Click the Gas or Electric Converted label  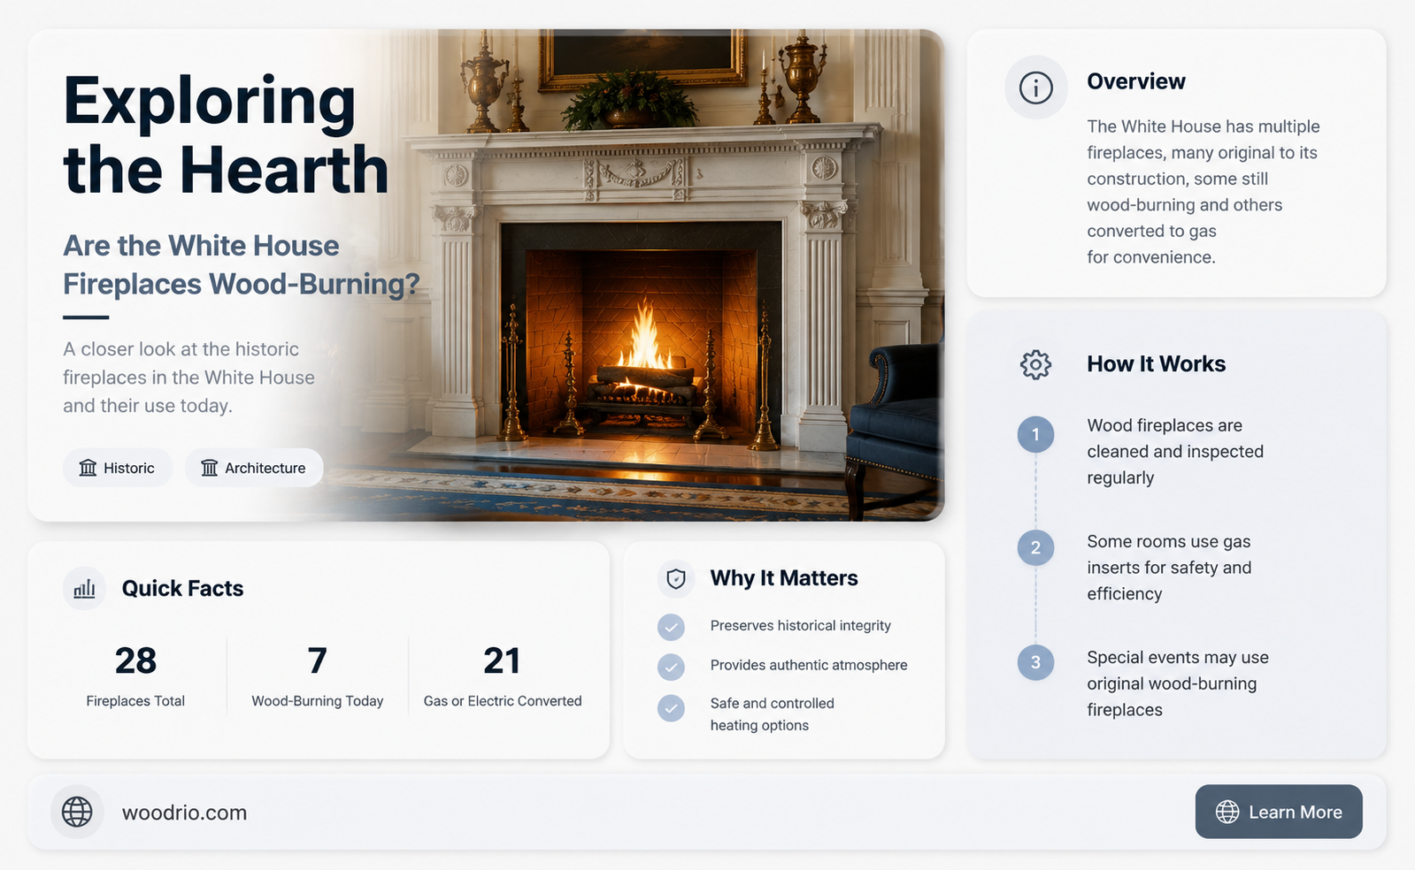(503, 701)
